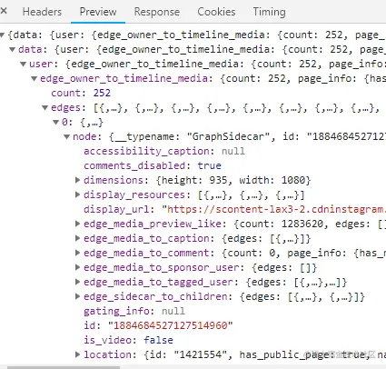Select accessibility_caption key
The height and width of the screenshot is (369, 386).
[x=146, y=151]
